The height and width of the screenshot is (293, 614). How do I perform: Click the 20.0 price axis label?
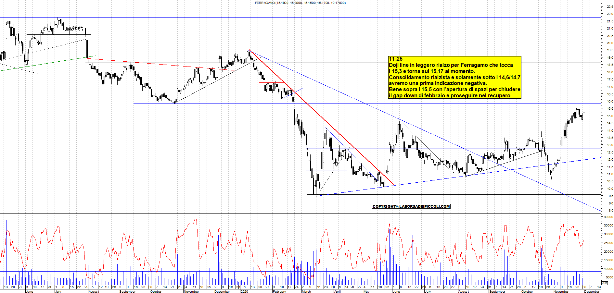click(x=610, y=43)
